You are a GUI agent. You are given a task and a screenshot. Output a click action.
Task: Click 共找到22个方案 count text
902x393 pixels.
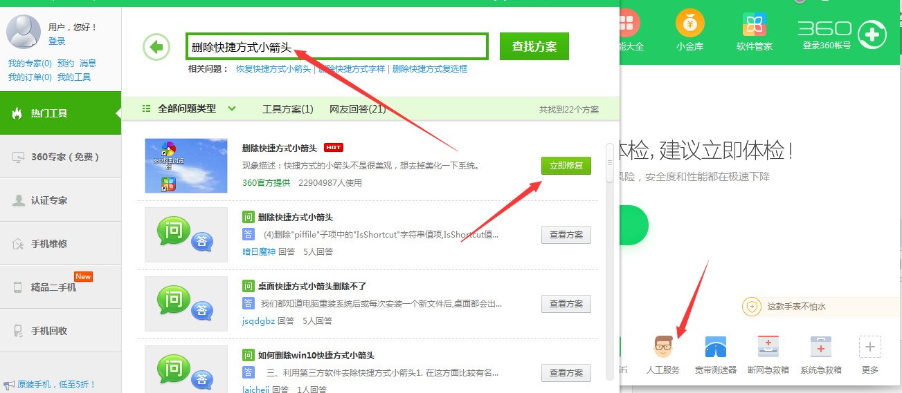569,110
